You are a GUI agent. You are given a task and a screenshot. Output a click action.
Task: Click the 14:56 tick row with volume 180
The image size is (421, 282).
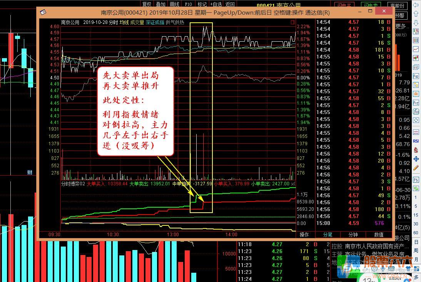tap(353, 209)
